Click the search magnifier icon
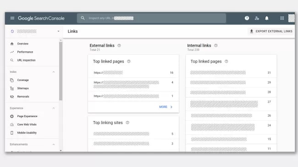The height and width of the screenshot is (167, 298). coord(83,18)
